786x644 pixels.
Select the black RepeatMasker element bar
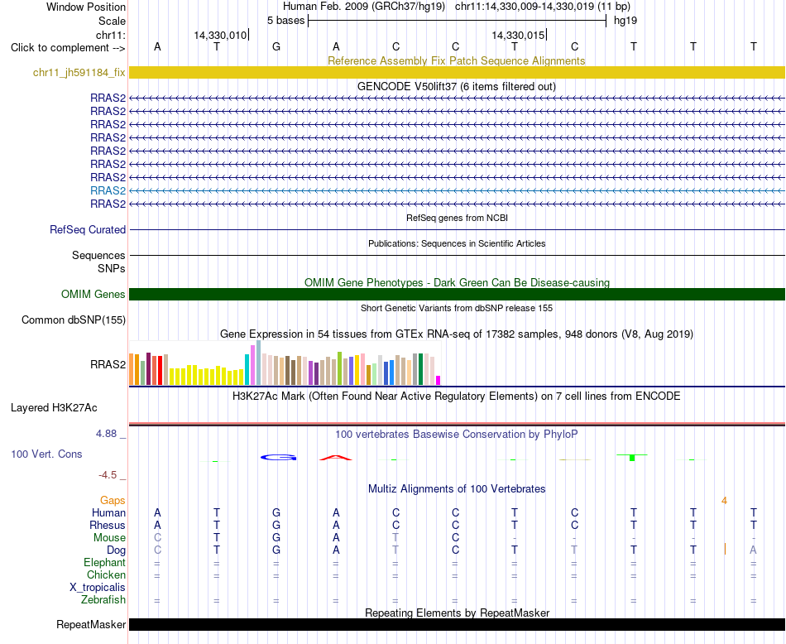(457, 624)
